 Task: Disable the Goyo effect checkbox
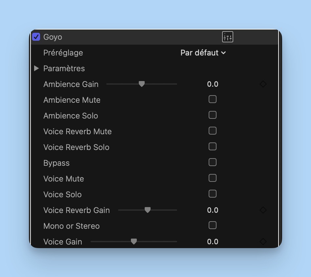(x=36, y=37)
